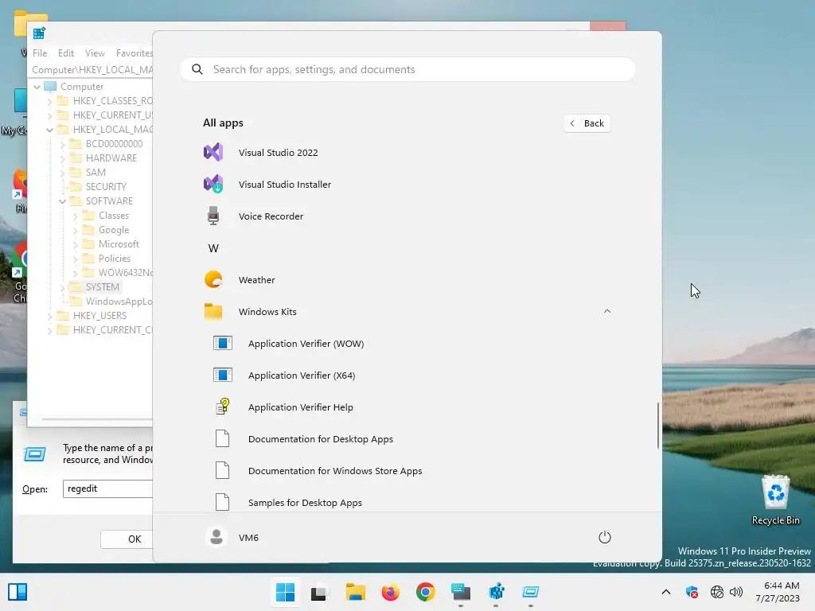Select HKEY_CURRENT_CONFIG in Registry Editor

[113, 330]
